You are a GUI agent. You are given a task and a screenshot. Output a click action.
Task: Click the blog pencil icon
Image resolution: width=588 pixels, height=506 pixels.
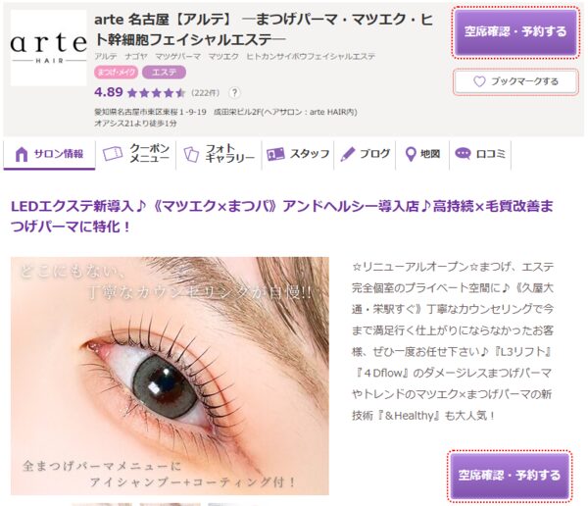coord(348,154)
